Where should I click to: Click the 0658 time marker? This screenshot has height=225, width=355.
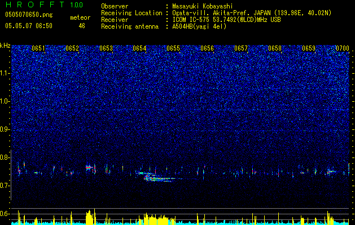pyautogui.click(x=275, y=48)
